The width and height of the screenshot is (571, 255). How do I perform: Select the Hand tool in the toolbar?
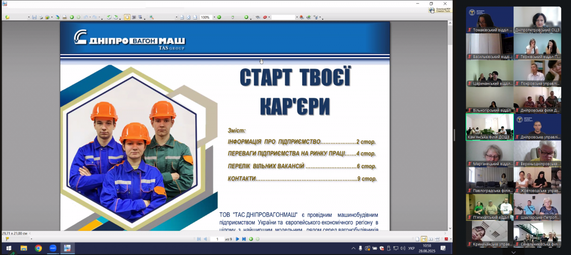[x=127, y=17]
